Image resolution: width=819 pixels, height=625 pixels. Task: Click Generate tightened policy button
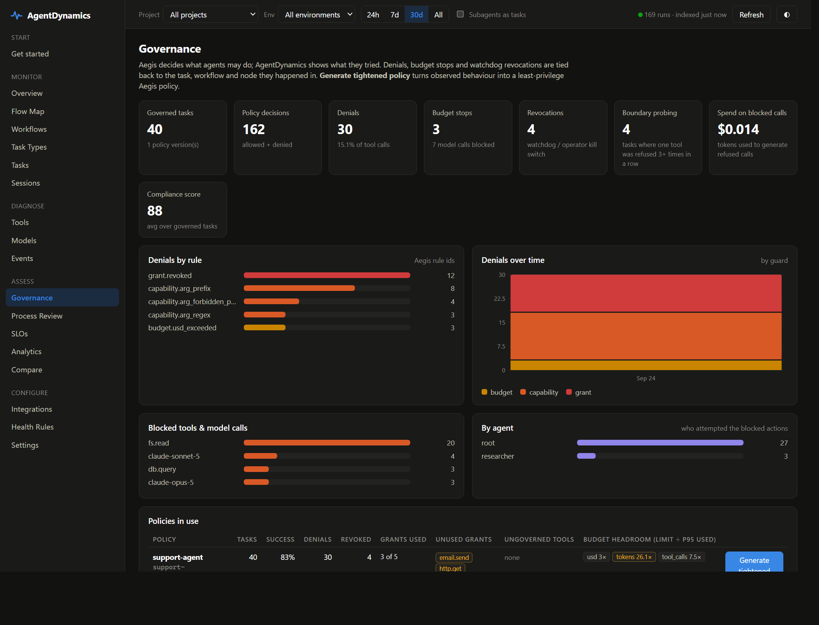coord(754,562)
